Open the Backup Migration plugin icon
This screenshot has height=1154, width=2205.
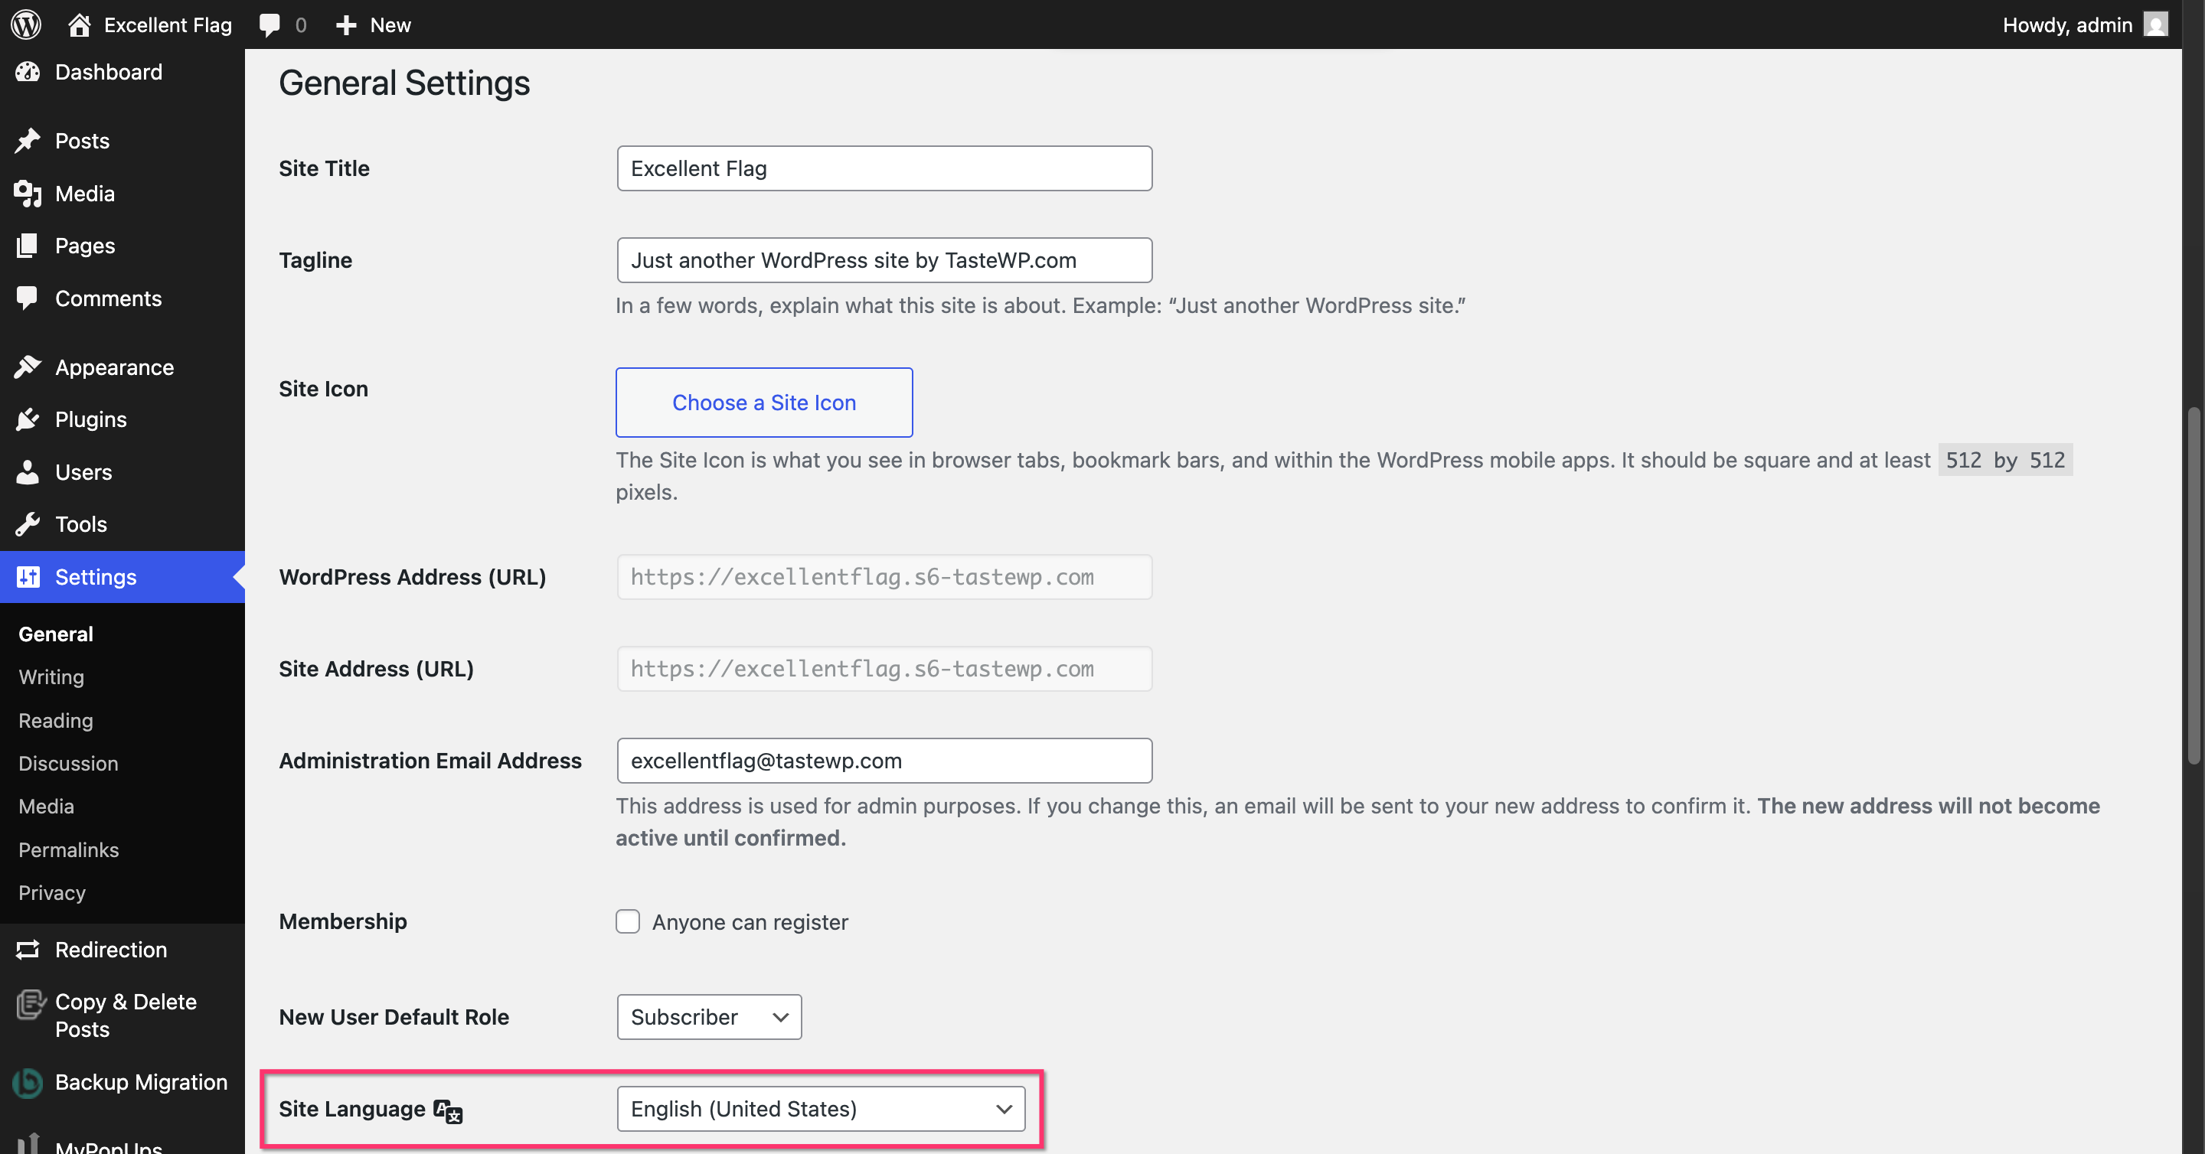click(x=28, y=1082)
